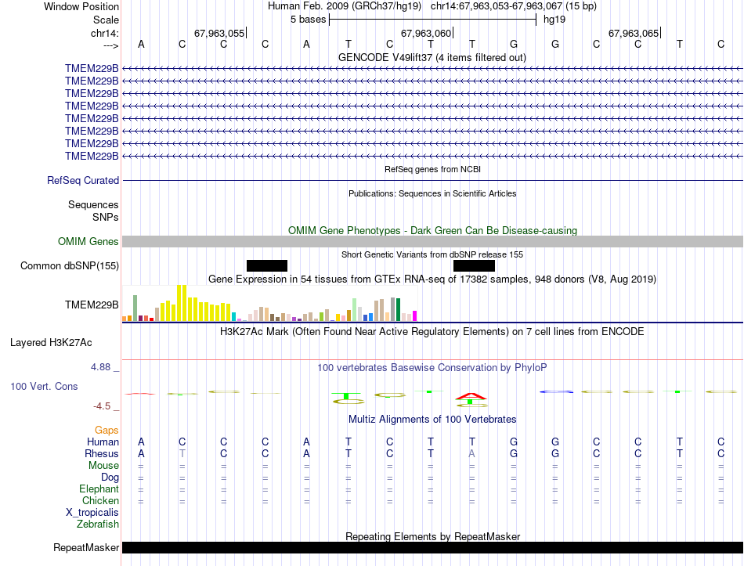Click the chr14:67,963,053-67,963,067 (15 bp) position text
Viewport: 744px width, 566px height.
(514, 6)
